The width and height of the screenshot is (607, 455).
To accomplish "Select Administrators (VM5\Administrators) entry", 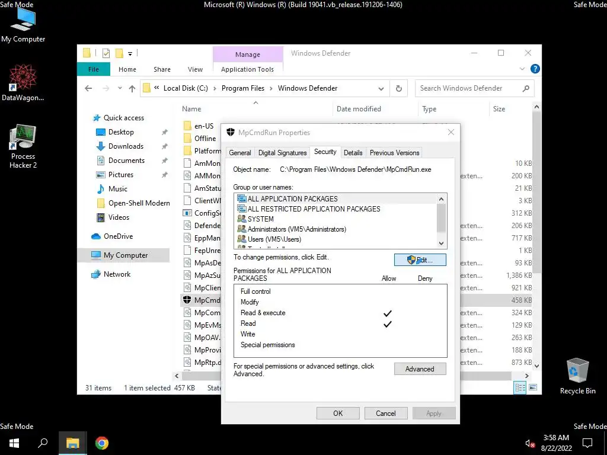I will click(x=336, y=229).
